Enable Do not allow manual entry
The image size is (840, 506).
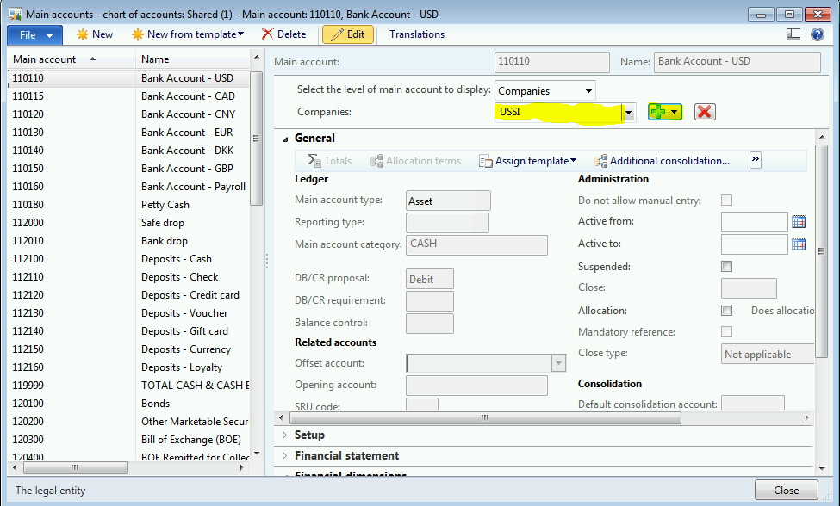pos(726,198)
